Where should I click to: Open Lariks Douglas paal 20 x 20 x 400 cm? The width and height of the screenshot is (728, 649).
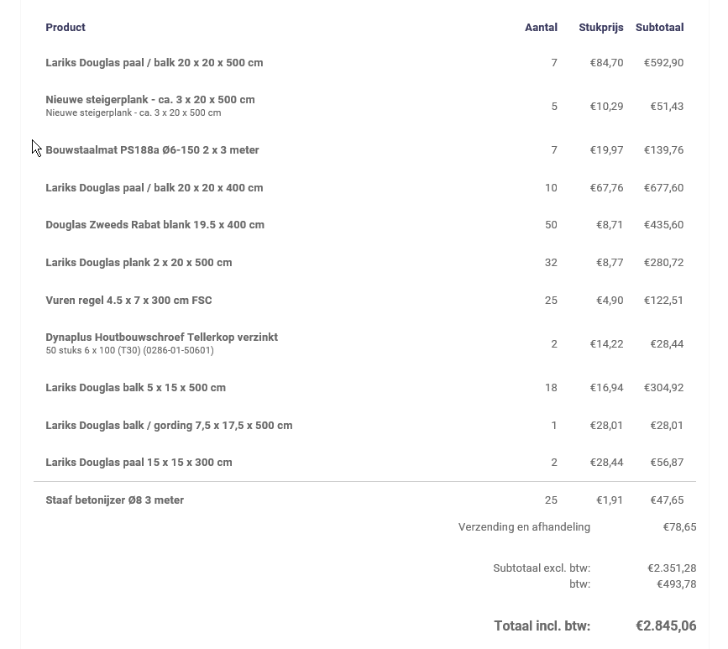pos(154,188)
